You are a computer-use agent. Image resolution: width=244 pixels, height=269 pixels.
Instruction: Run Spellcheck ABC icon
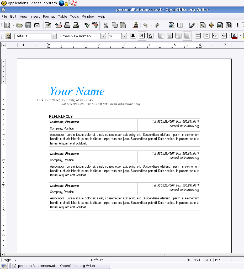(x=86, y=25)
